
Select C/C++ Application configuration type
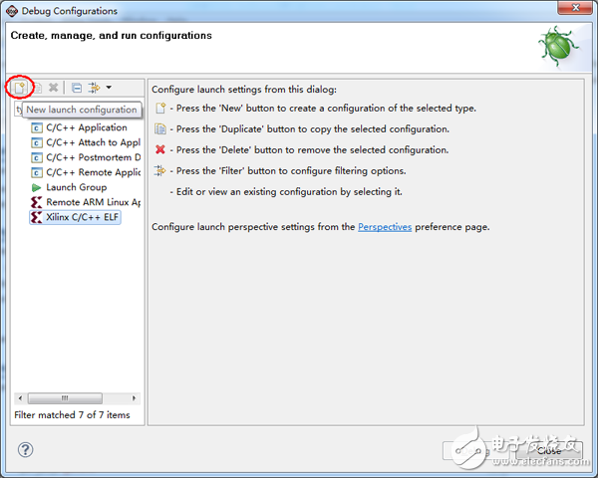(86, 127)
